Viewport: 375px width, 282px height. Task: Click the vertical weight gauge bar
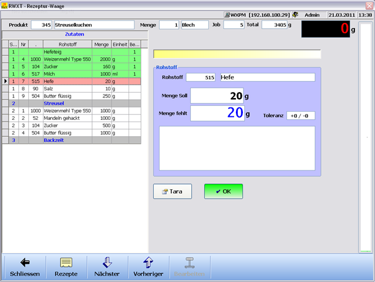[x=365, y=141]
